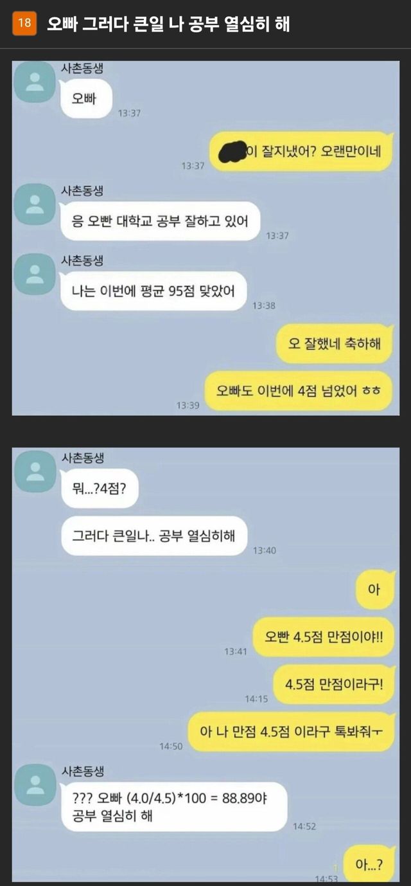Select bubble 그러다 큰일나.. 공부 열심히해
The width and height of the screenshot is (411, 886).
(x=154, y=536)
